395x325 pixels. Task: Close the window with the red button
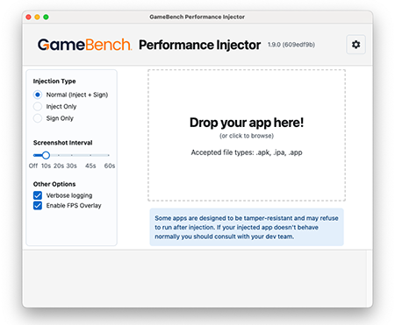click(x=28, y=17)
